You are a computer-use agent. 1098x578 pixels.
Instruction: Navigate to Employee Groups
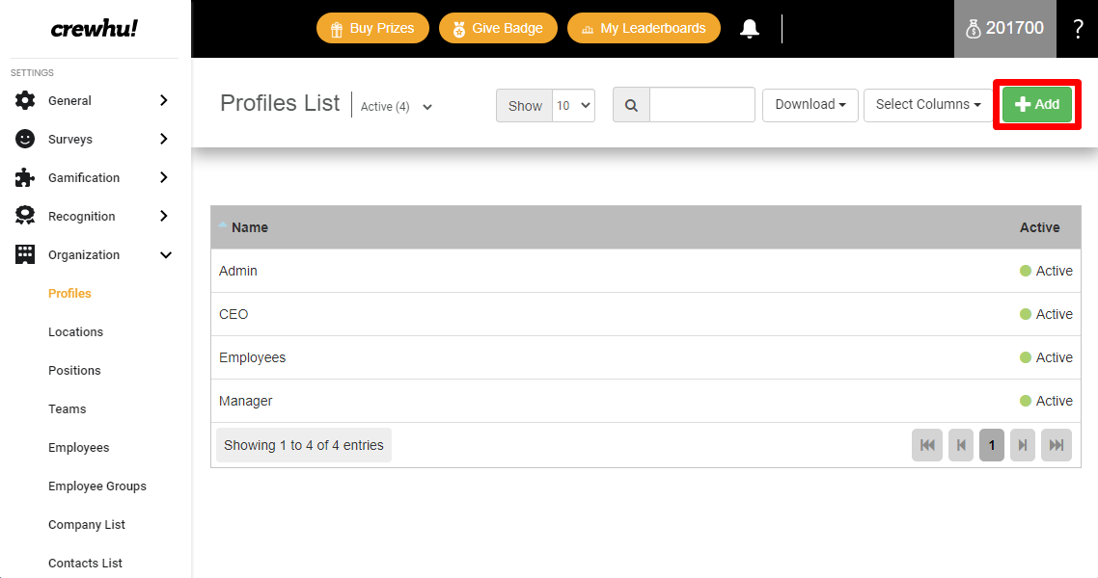[x=97, y=486]
